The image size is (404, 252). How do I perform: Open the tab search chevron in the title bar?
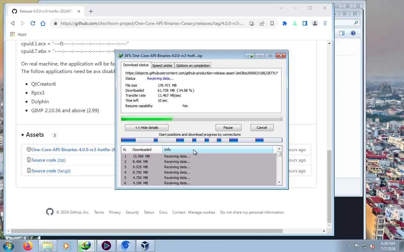281,8
